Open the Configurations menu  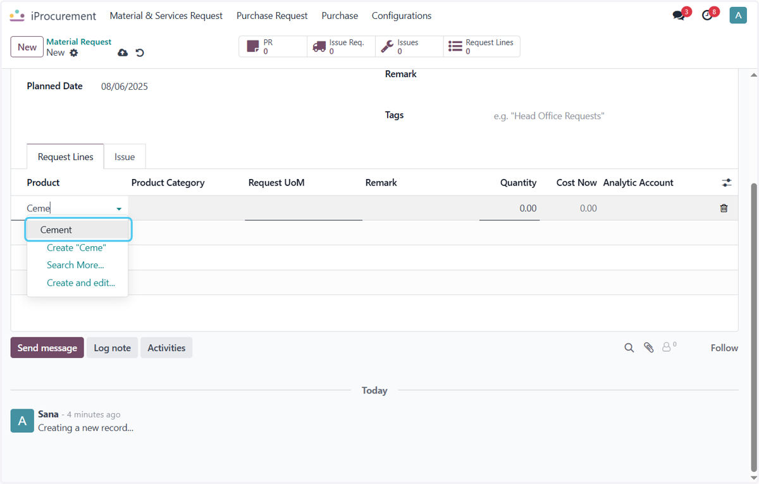pos(402,15)
